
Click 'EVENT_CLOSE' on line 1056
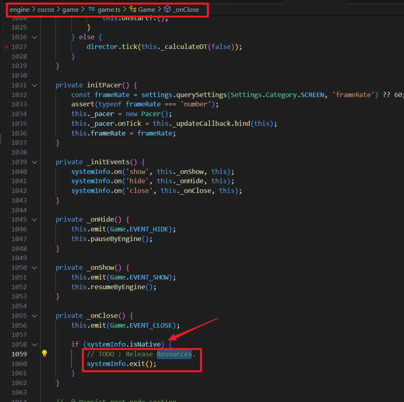[151, 325]
